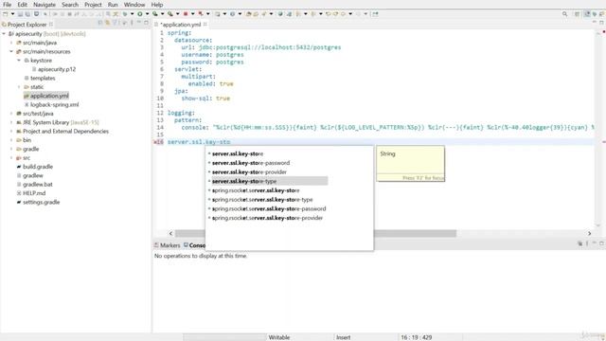Select build.gradle file
Screen dimensions: 606x341
(38, 167)
